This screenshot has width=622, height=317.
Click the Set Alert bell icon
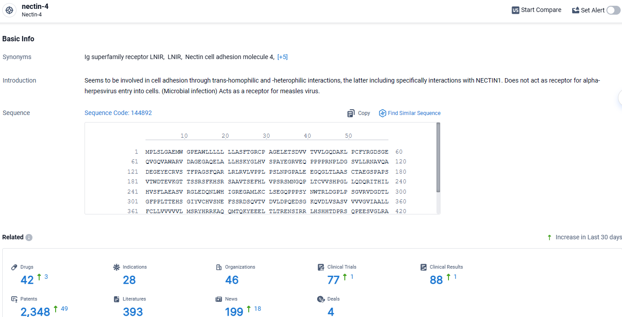(576, 10)
